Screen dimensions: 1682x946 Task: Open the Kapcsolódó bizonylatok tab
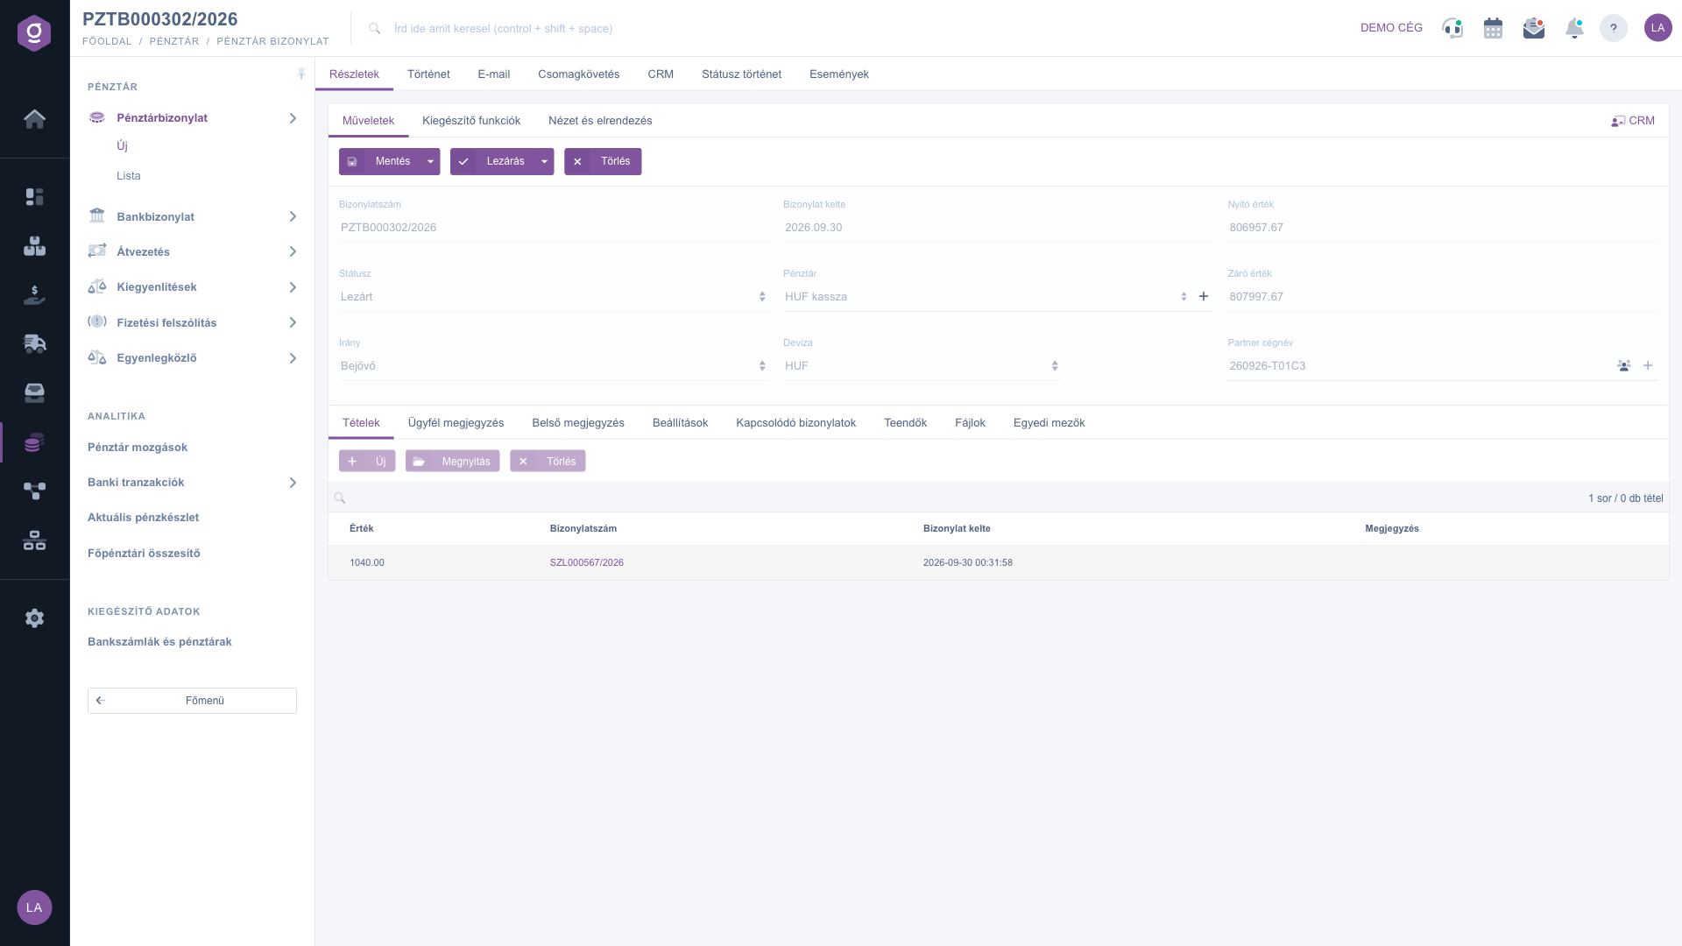pos(795,423)
